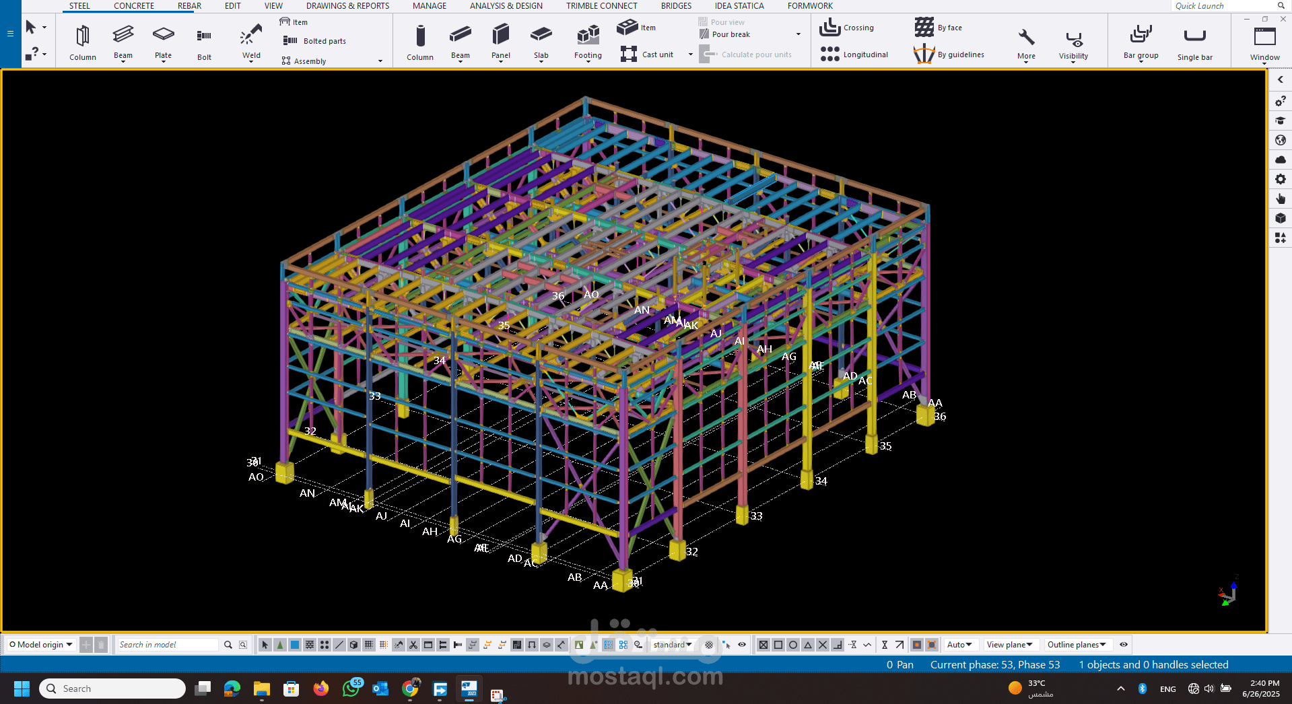Image resolution: width=1292 pixels, height=704 pixels.
Task: Click the Search in model field
Action: click(167, 645)
